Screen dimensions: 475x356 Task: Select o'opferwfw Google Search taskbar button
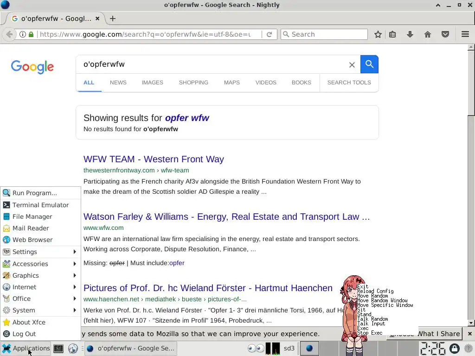(130, 349)
